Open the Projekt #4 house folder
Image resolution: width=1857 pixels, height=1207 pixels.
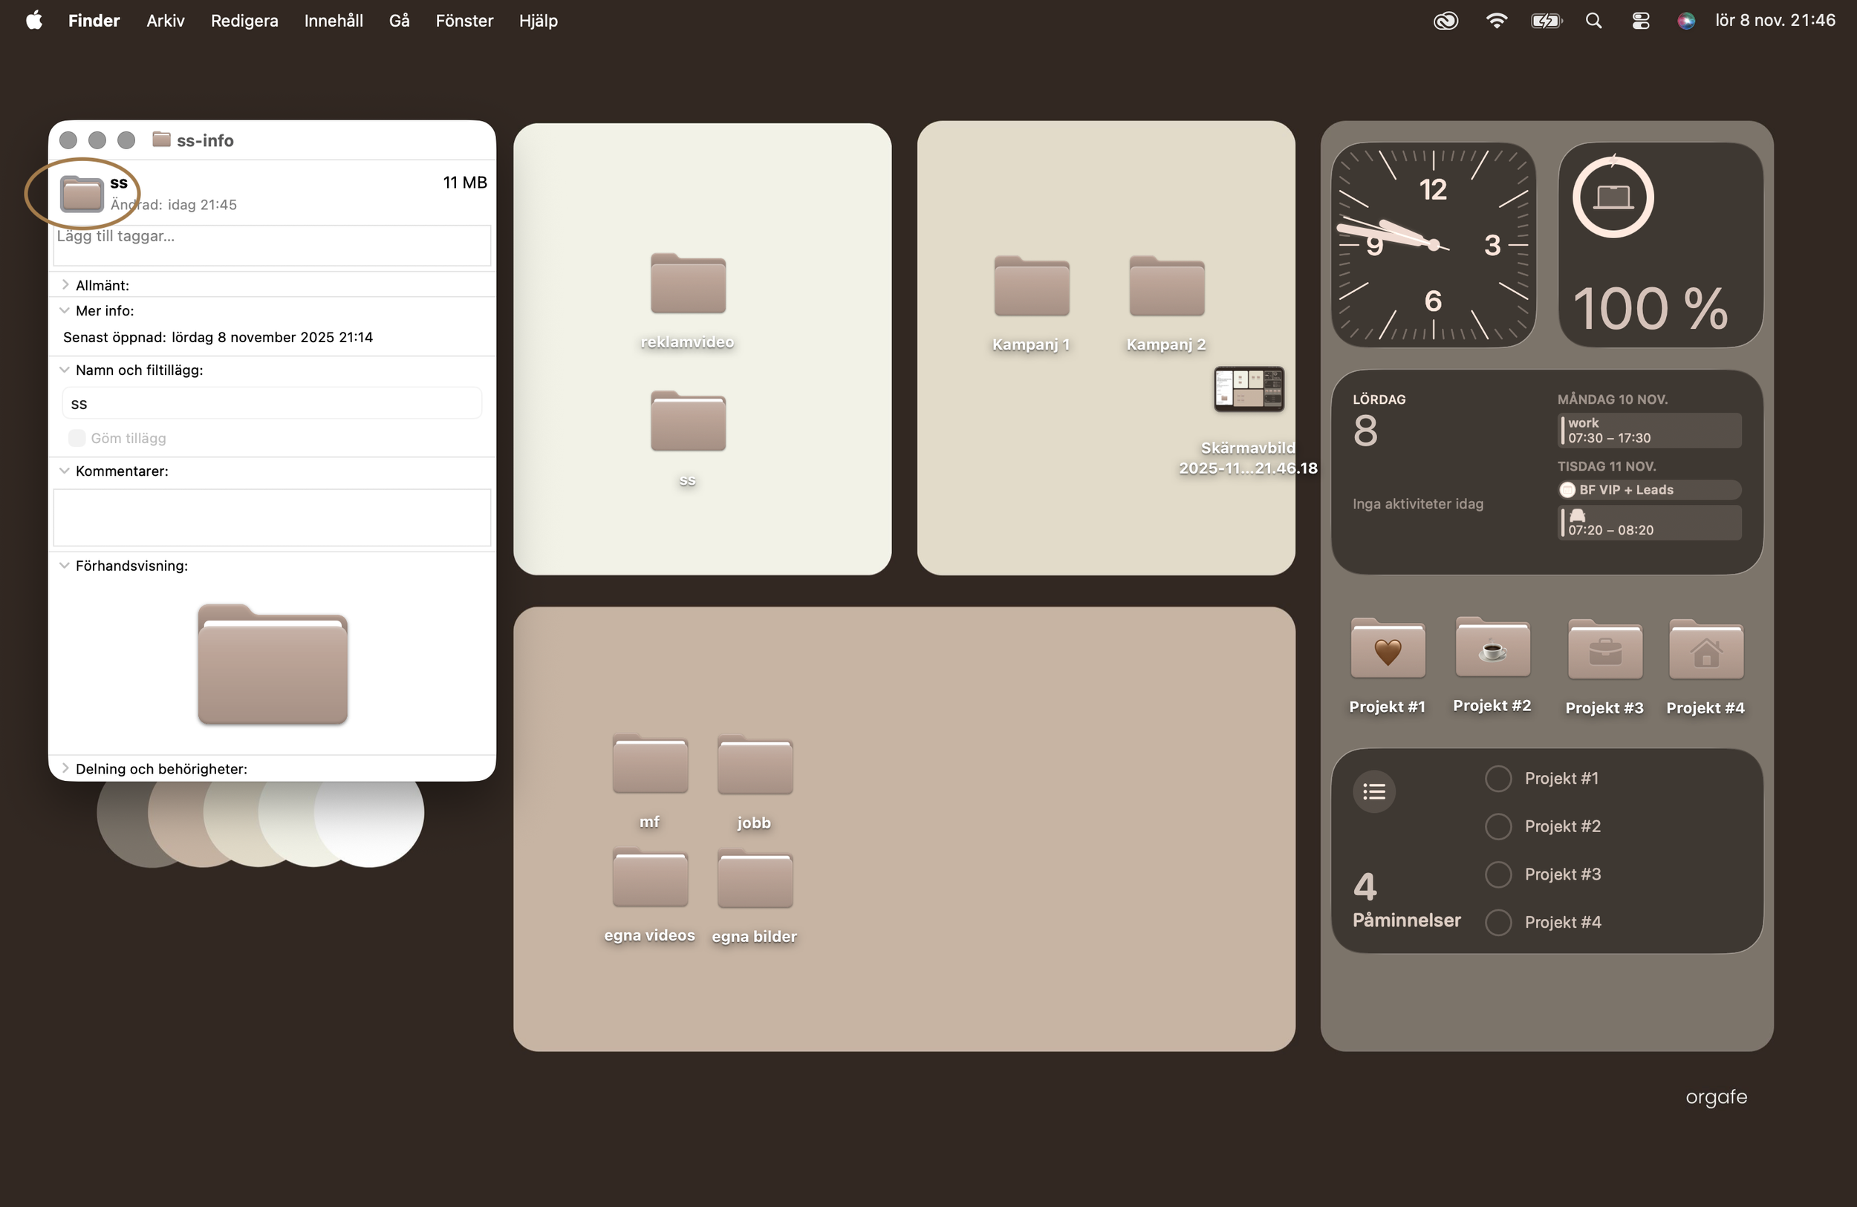pos(1705,650)
